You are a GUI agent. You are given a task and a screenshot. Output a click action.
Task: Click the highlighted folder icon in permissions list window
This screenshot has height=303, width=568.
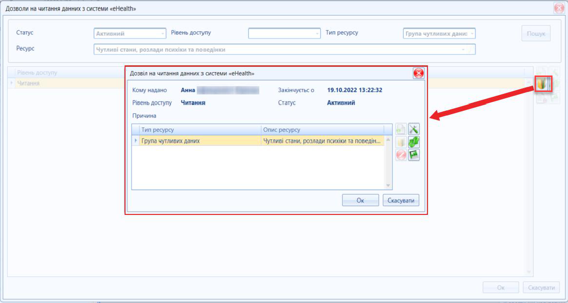tap(542, 84)
